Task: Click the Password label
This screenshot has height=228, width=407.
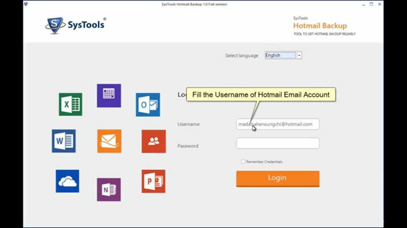Action: point(188,146)
